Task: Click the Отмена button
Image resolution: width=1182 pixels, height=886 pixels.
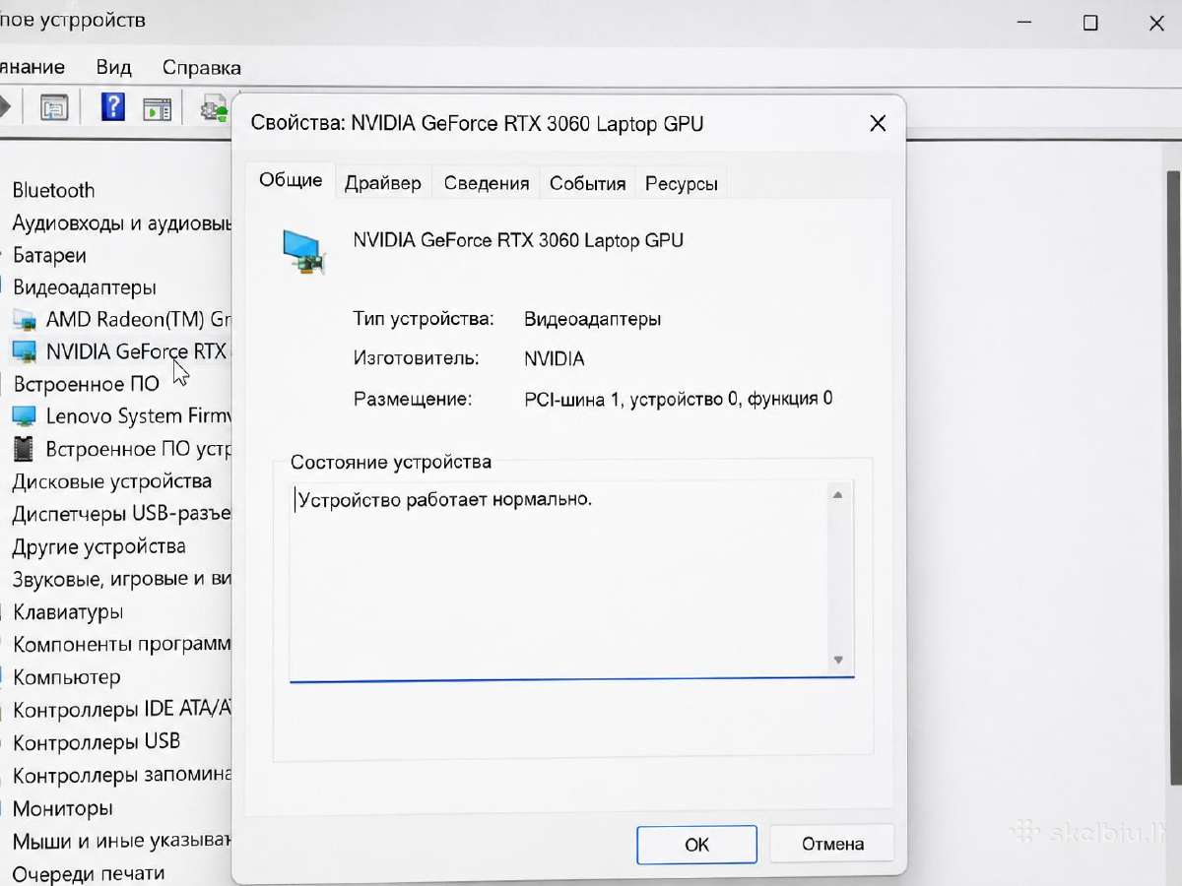Action: pos(832,844)
